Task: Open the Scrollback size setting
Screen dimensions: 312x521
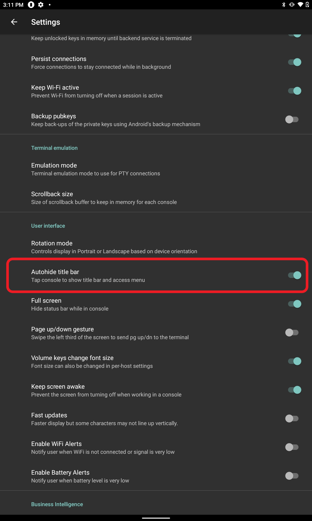Action: coord(104,198)
